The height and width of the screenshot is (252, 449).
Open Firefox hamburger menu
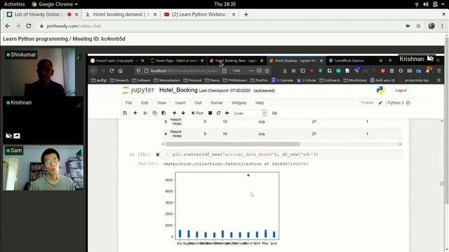[439, 71]
